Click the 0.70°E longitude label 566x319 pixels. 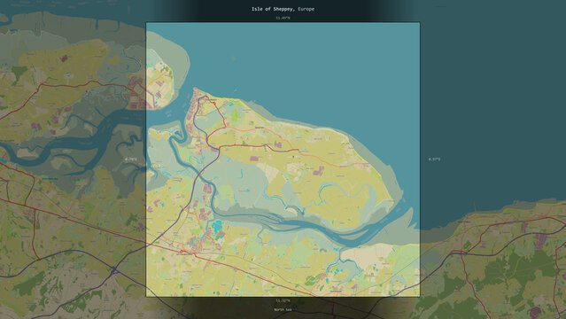131,159
